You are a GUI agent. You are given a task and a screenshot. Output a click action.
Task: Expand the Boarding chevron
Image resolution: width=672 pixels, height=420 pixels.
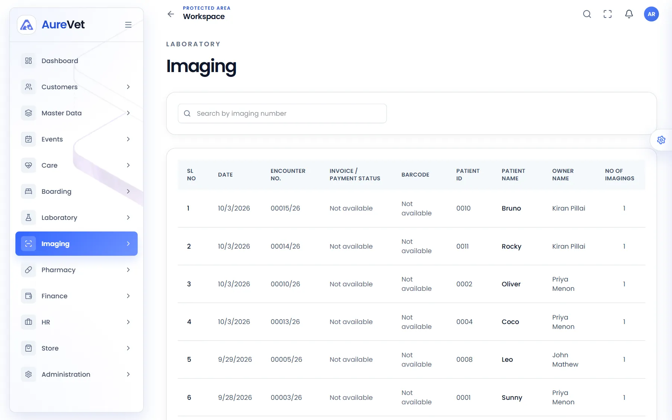128,192
